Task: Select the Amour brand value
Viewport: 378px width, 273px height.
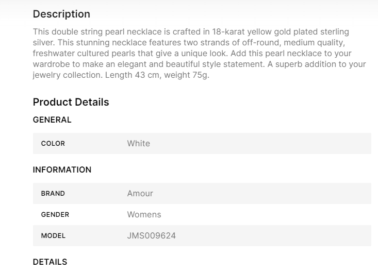Action: tap(140, 194)
